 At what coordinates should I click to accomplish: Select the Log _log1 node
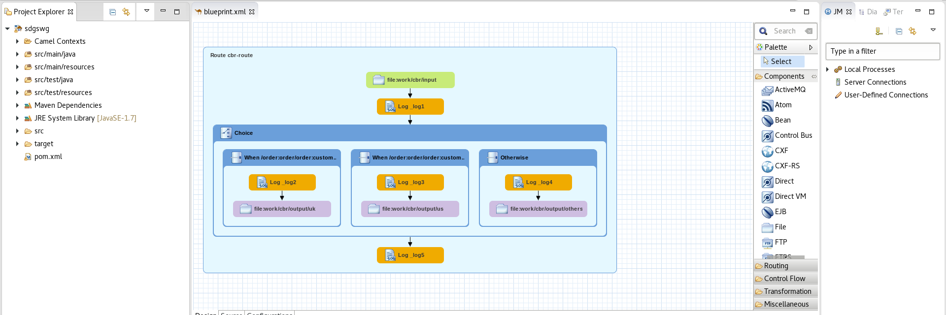point(410,106)
